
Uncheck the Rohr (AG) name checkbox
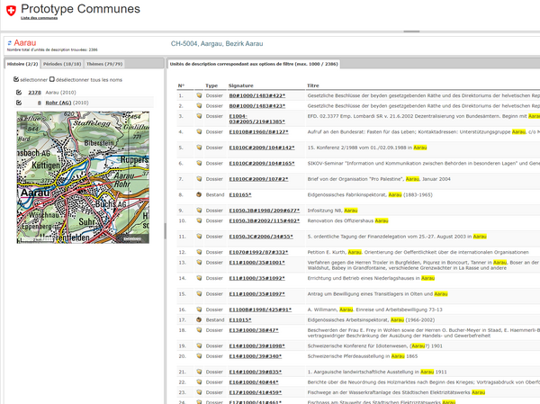pos(19,103)
